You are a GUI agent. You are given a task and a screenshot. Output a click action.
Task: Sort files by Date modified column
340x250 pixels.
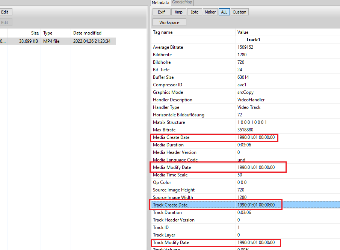94,33
